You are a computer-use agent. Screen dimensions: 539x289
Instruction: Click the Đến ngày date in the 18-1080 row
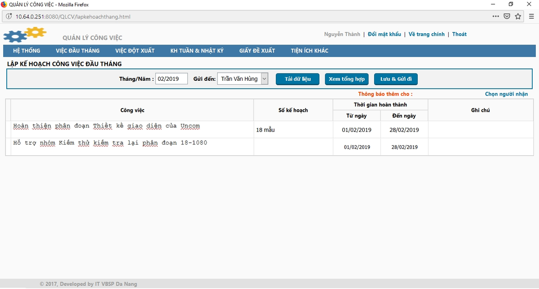pyautogui.click(x=405, y=147)
